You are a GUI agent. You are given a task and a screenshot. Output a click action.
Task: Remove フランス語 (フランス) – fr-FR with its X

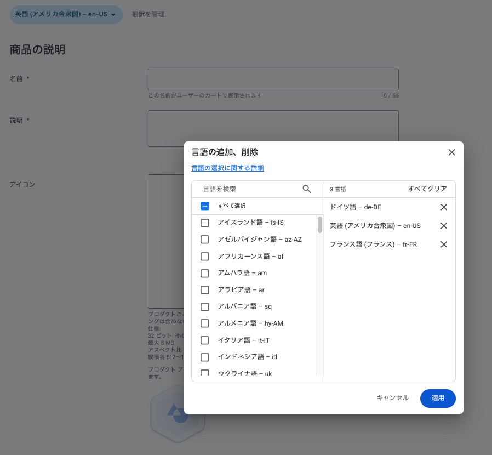[x=444, y=244]
